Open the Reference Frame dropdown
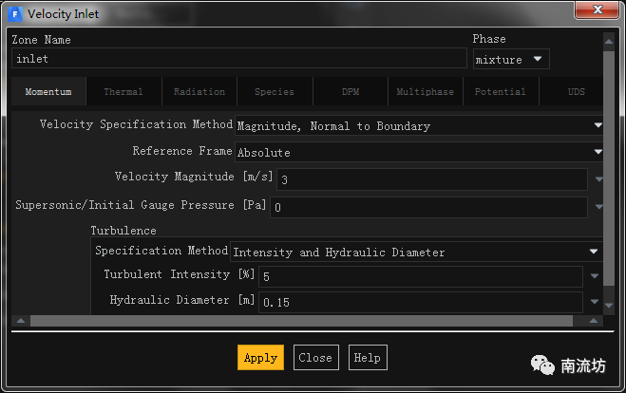The image size is (626, 393). (419, 152)
